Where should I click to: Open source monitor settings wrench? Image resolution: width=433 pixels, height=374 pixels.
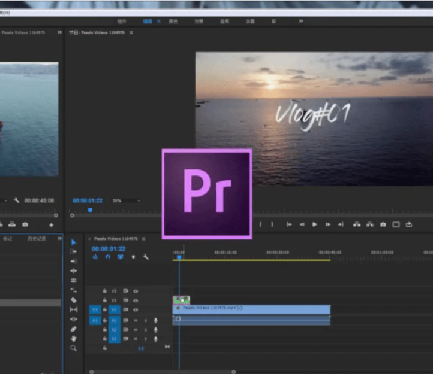point(17,200)
